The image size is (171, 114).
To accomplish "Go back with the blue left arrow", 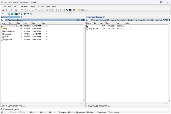I will [6, 10].
